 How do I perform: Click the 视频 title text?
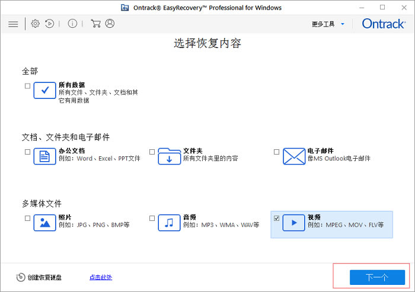click(314, 217)
